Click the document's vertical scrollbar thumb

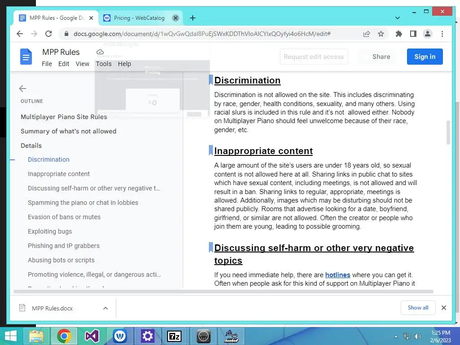click(x=448, y=133)
